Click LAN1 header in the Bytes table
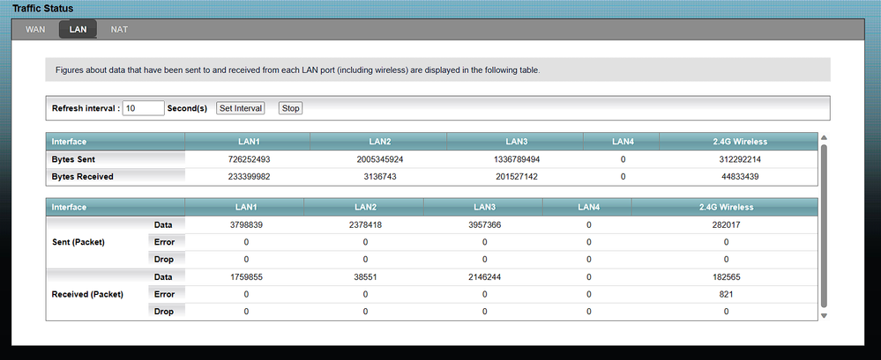 tap(250, 142)
